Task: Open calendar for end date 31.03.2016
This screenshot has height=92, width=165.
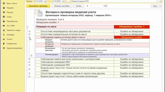Action: (63, 1)
